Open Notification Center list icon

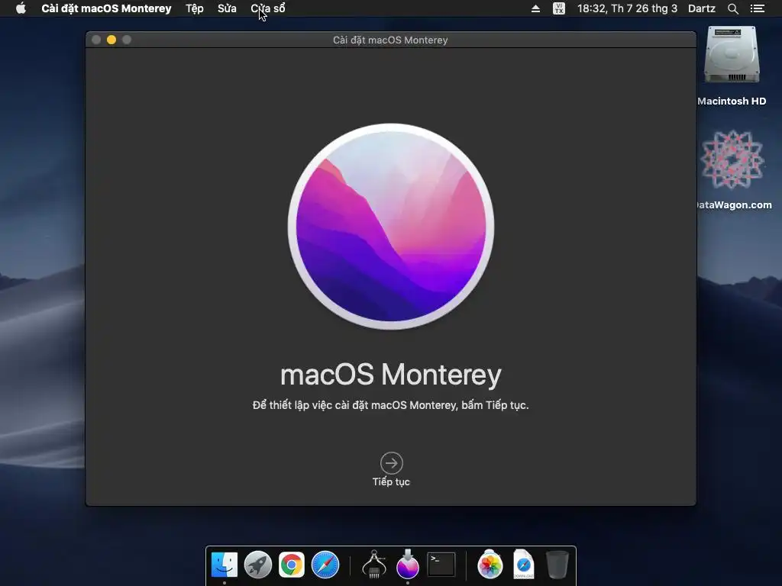coord(758,8)
